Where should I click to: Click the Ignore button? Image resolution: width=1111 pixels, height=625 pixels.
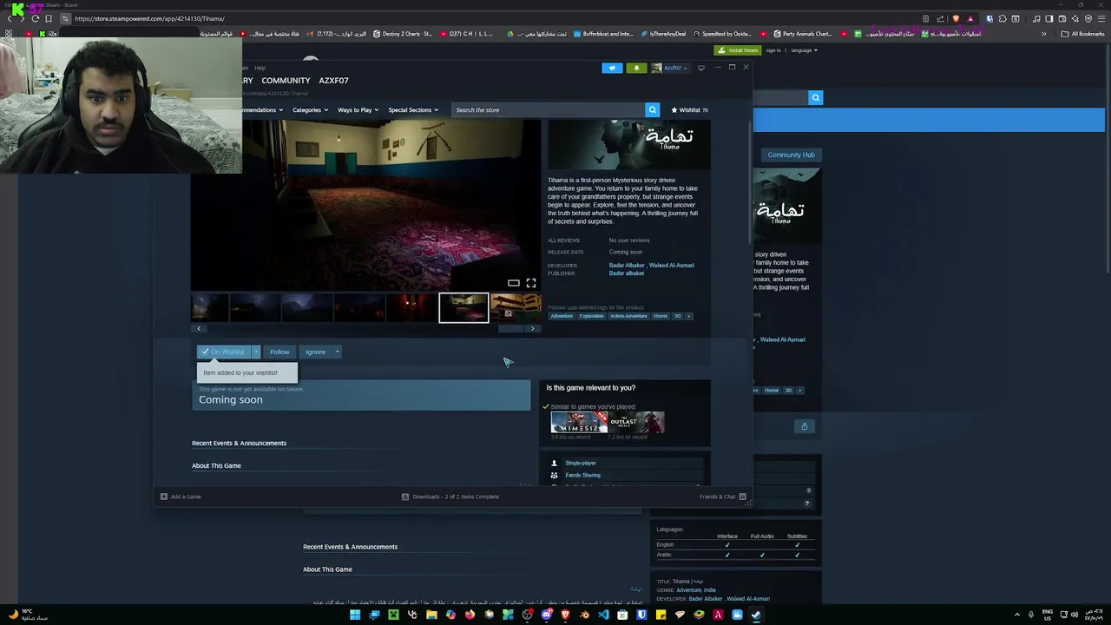(x=315, y=352)
